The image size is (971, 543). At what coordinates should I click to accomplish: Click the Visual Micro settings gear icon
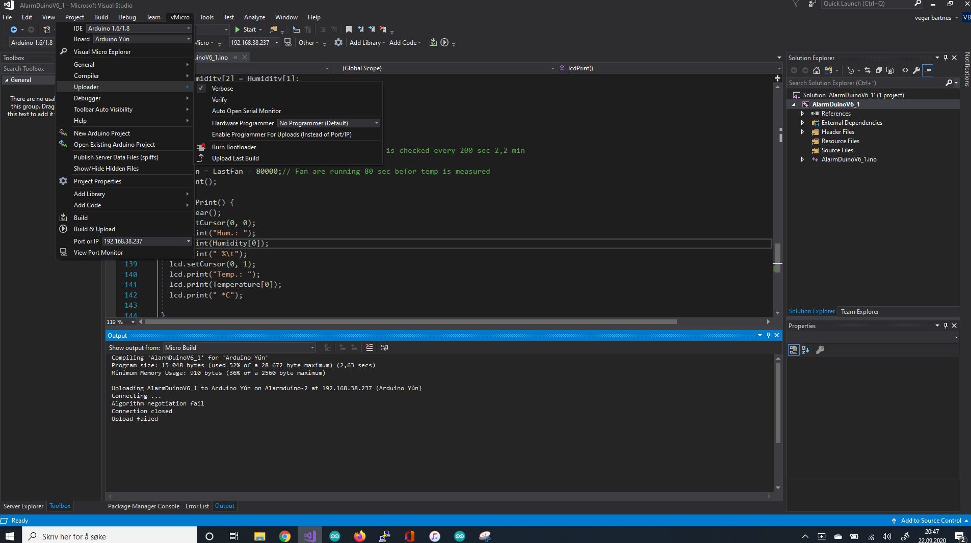click(338, 42)
